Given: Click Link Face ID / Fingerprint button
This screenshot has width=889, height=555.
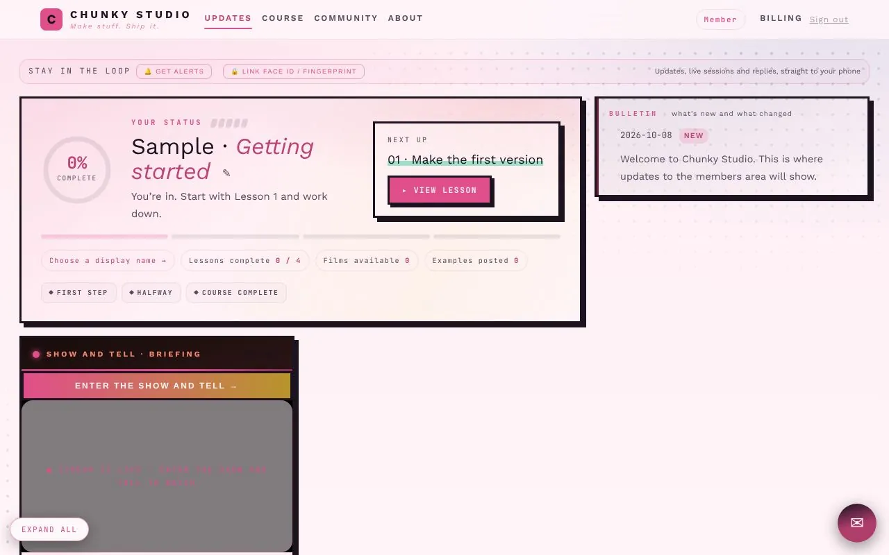Looking at the screenshot, I should click(293, 71).
